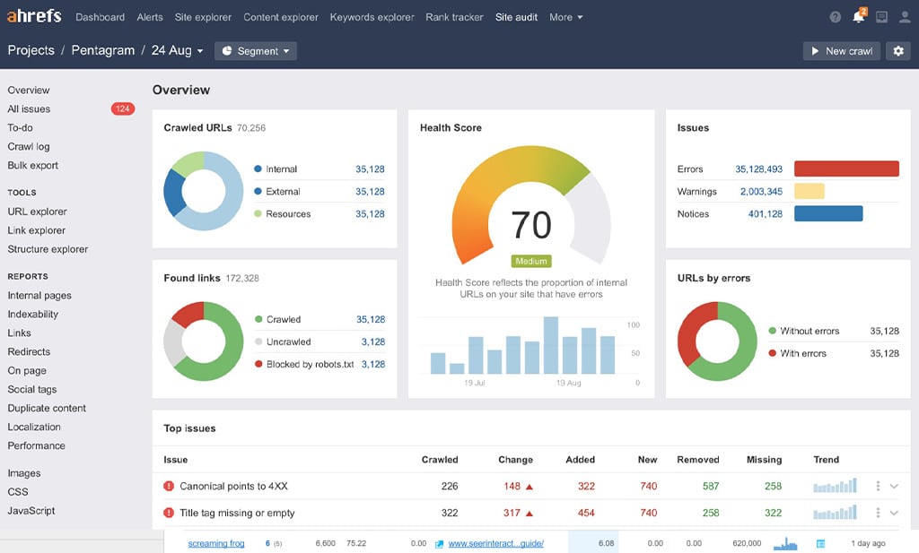Image resolution: width=919 pixels, height=553 pixels.
Task: Expand the Canonical points to 4XX row
Action: tap(894, 486)
